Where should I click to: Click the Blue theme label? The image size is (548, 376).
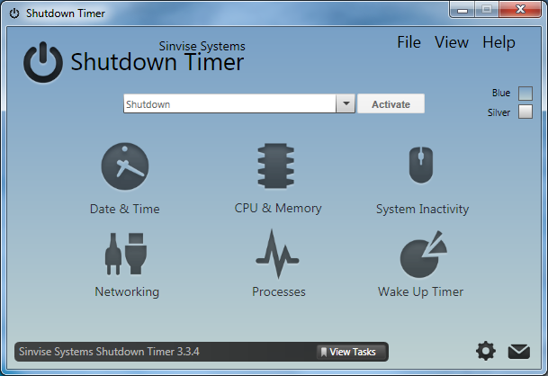501,93
